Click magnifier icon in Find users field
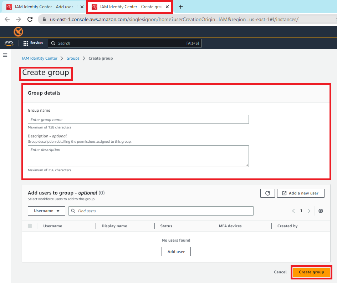Viewport: 337px width, 283px height. tap(73, 211)
